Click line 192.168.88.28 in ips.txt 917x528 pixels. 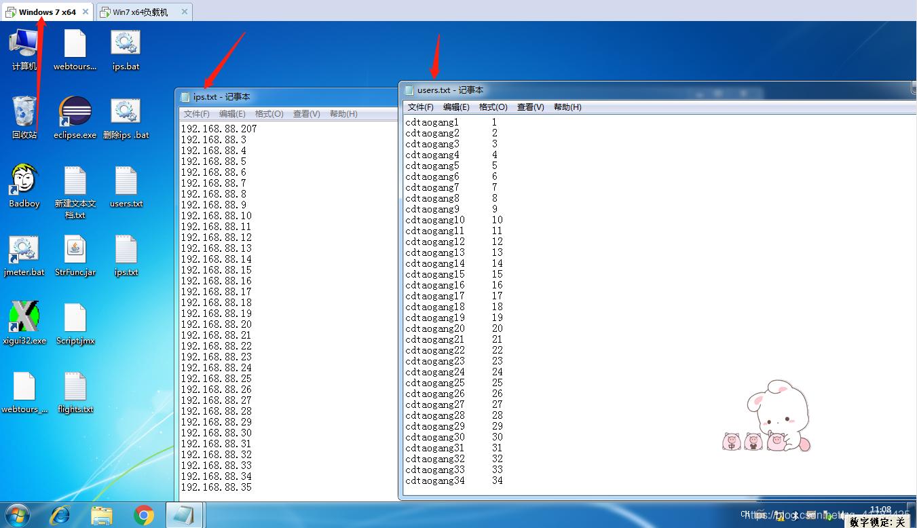216,411
